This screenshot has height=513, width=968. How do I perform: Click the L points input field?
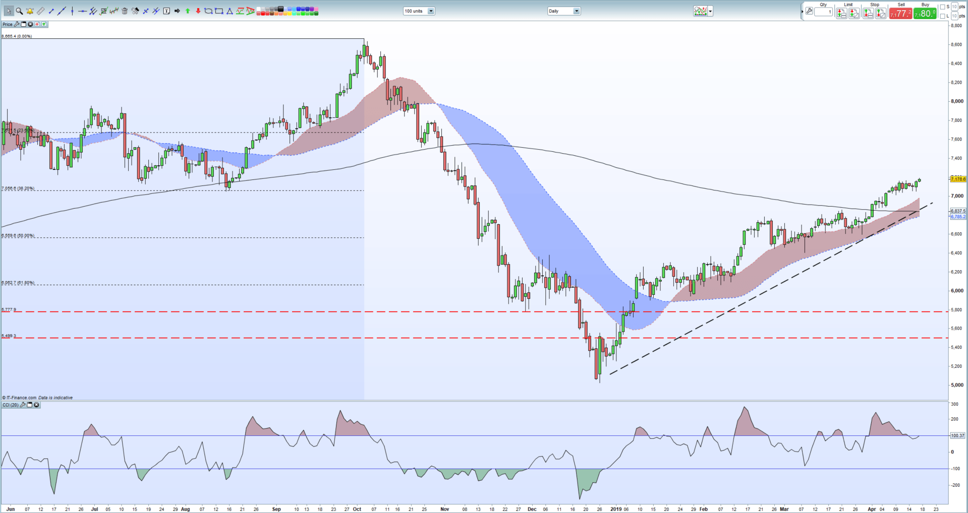click(954, 16)
